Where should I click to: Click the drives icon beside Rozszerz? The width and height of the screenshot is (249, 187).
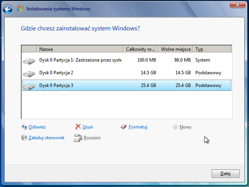(x=78, y=138)
